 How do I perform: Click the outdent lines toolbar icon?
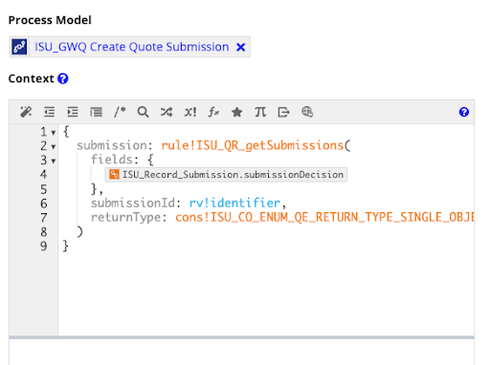49,112
